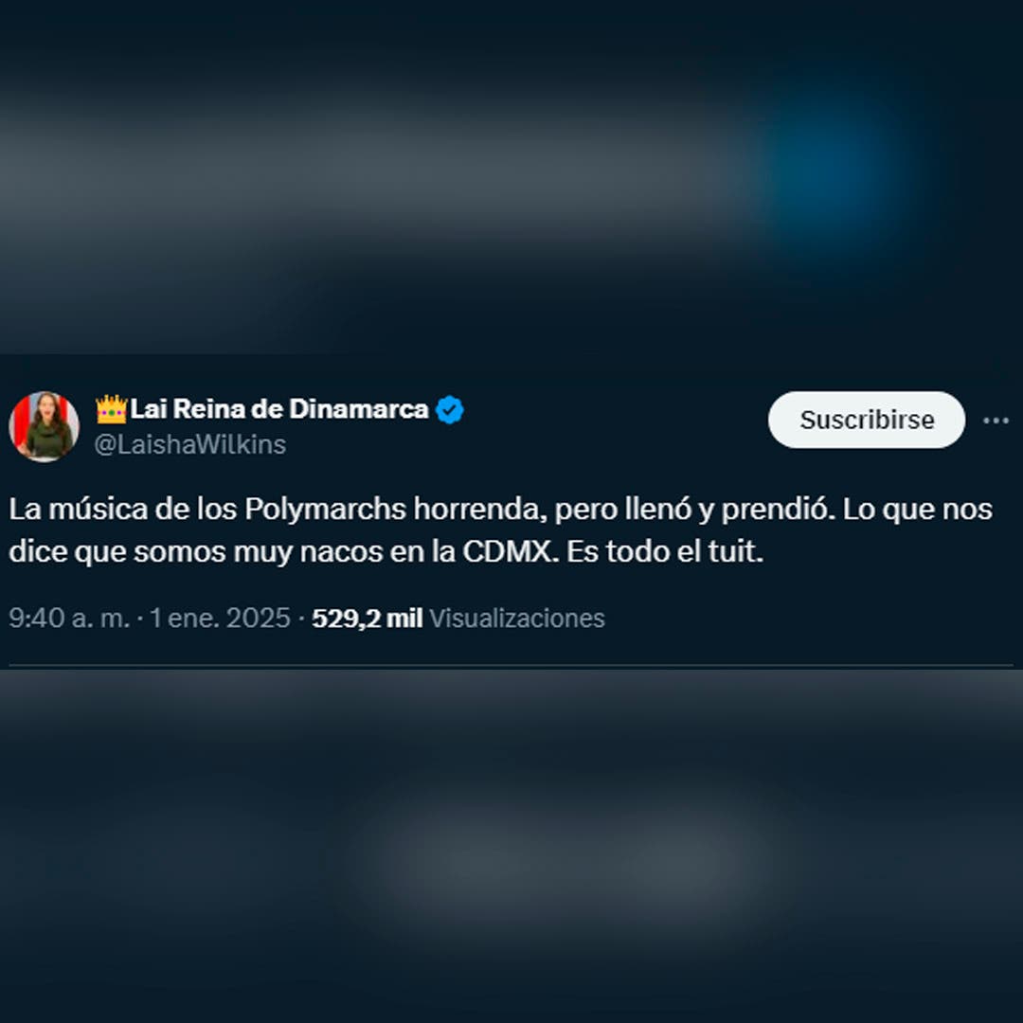Click the word horrenda in the tweet
The width and height of the screenshot is (1023, 1023).
[x=480, y=510]
